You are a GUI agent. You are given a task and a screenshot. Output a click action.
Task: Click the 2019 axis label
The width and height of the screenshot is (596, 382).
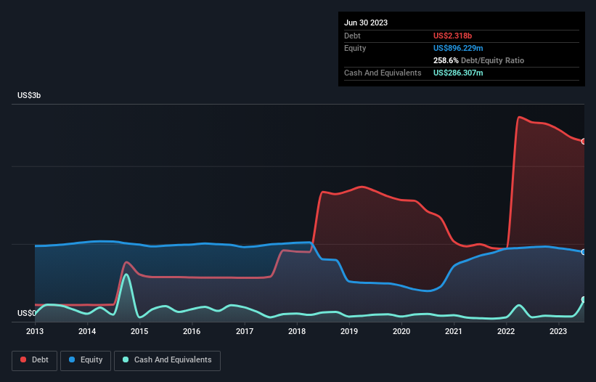click(x=349, y=331)
